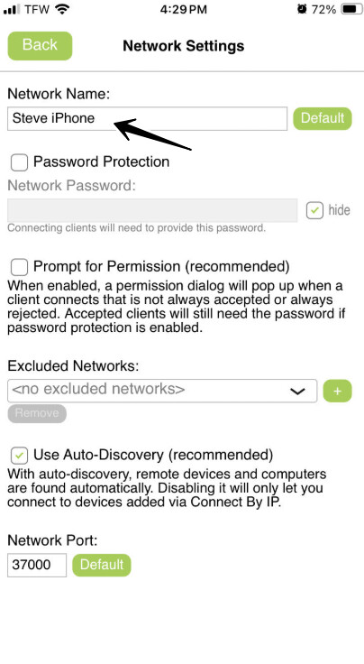Tap the Wi-Fi status icon
The image size is (364, 664).
(x=62, y=9)
